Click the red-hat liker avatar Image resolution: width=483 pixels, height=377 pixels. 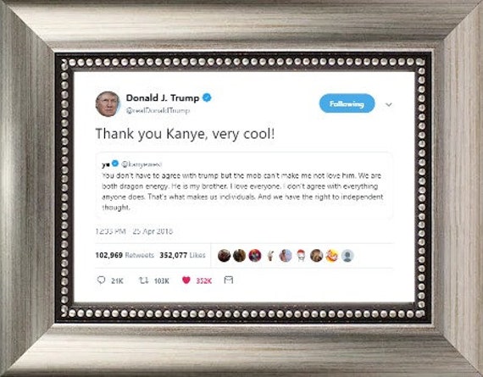301,255
